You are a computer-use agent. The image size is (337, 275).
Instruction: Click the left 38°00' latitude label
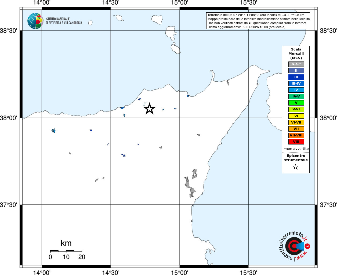(9, 118)
